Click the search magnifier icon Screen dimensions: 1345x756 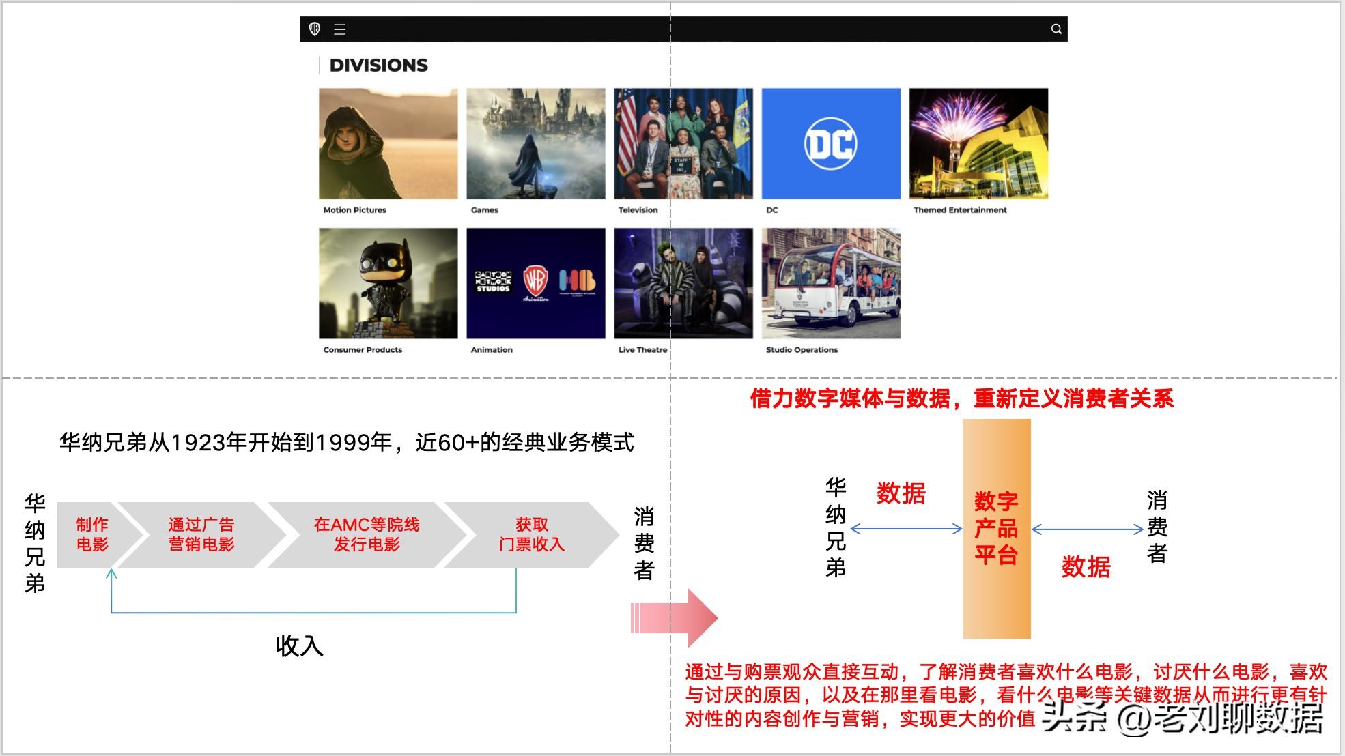(x=1056, y=29)
